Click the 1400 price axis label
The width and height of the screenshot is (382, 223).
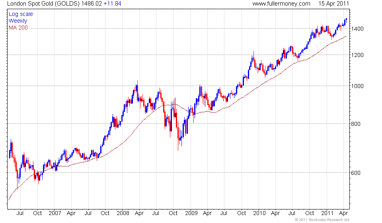tap(357, 29)
